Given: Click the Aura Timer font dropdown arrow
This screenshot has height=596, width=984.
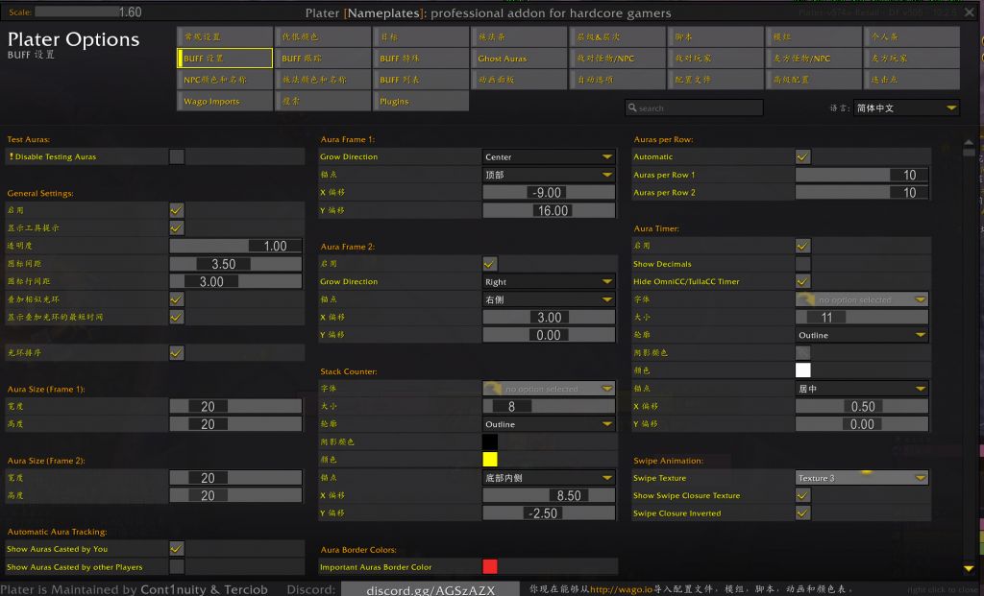Looking at the screenshot, I should pos(921,299).
